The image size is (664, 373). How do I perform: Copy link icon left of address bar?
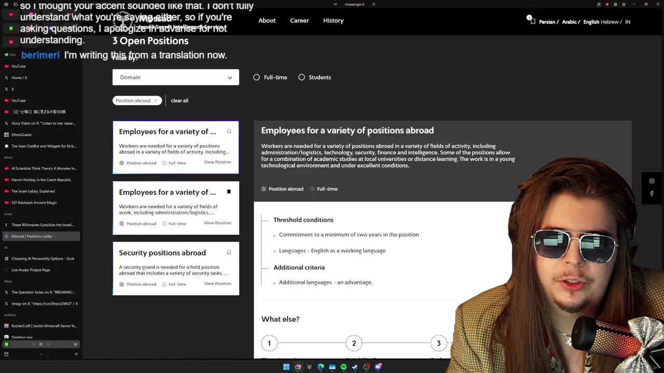(x=335, y=4)
